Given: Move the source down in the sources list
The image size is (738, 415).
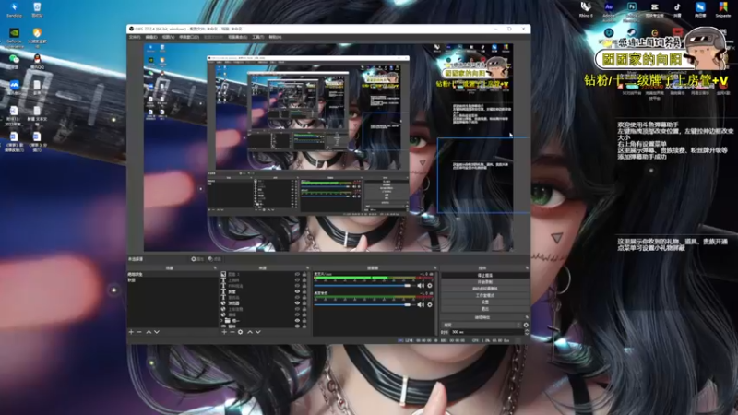Looking at the screenshot, I should [x=258, y=332].
